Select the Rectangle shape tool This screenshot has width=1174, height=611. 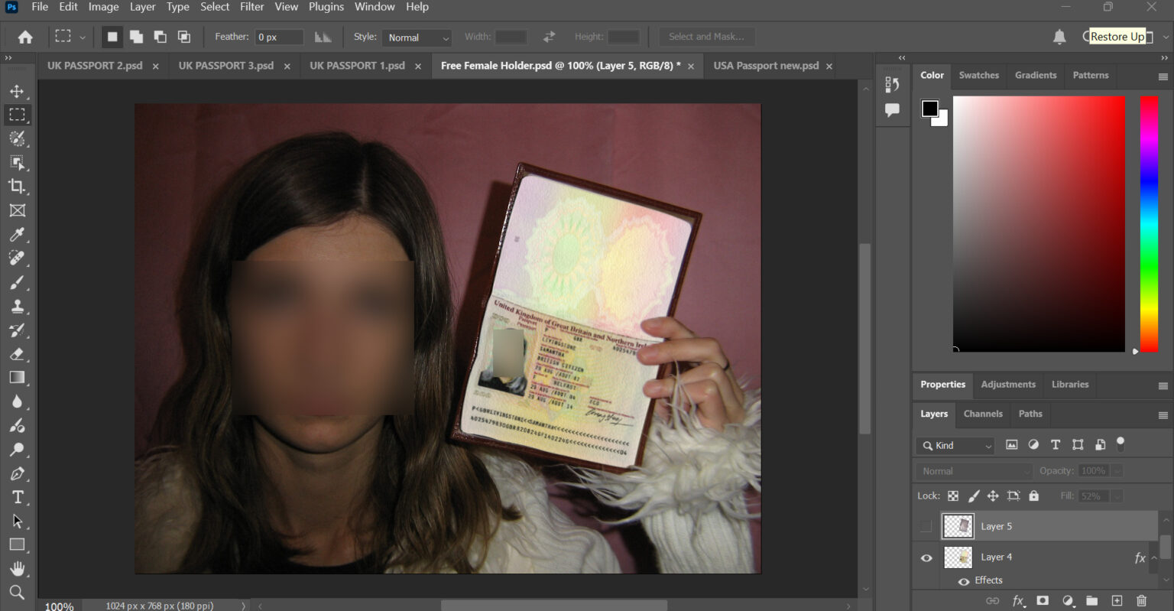coord(17,545)
